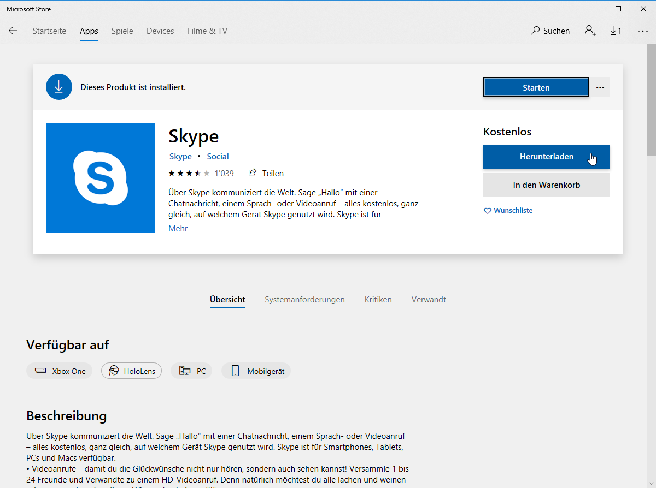This screenshot has height=488, width=656.
Task: Click 'Dieses Produkt ist installiert.' text
Action: pyautogui.click(x=133, y=87)
